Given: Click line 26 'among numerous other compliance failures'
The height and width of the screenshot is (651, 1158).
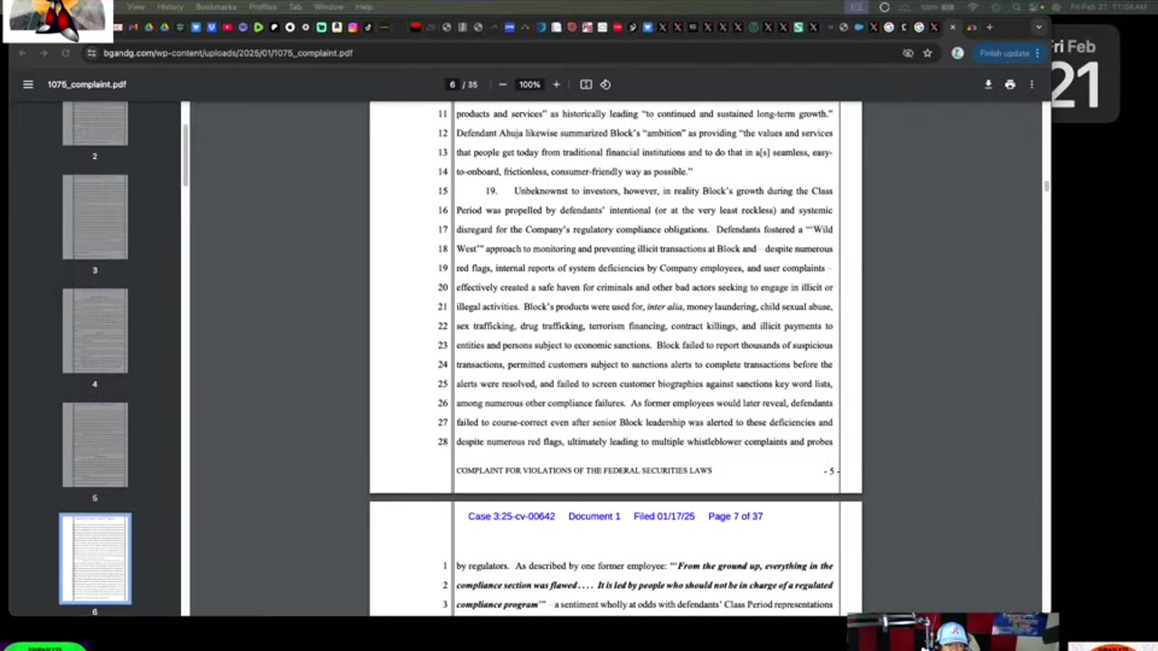Looking at the screenshot, I should point(540,403).
